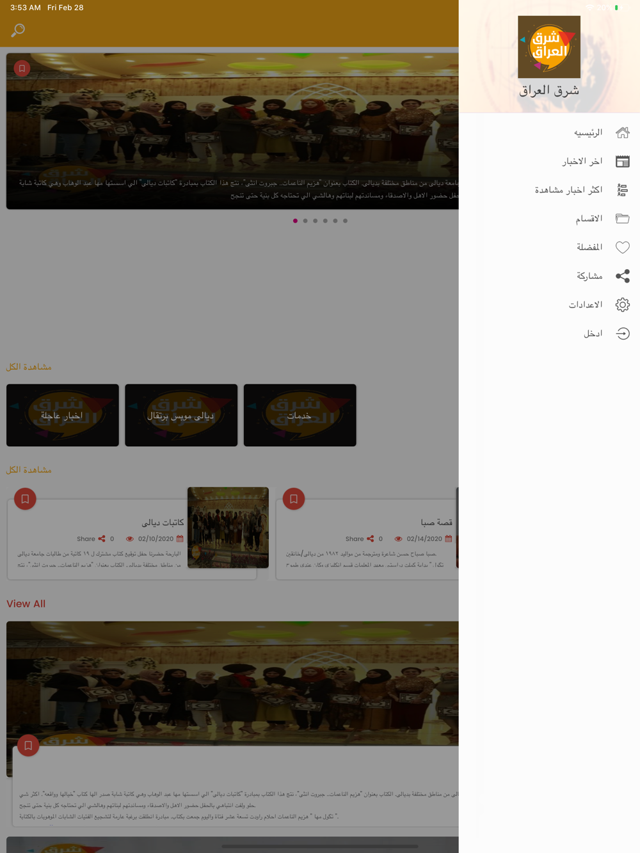This screenshot has width=640, height=853.
Task: Tap Share label on قصة صبا card
Action: click(x=355, y=539)
